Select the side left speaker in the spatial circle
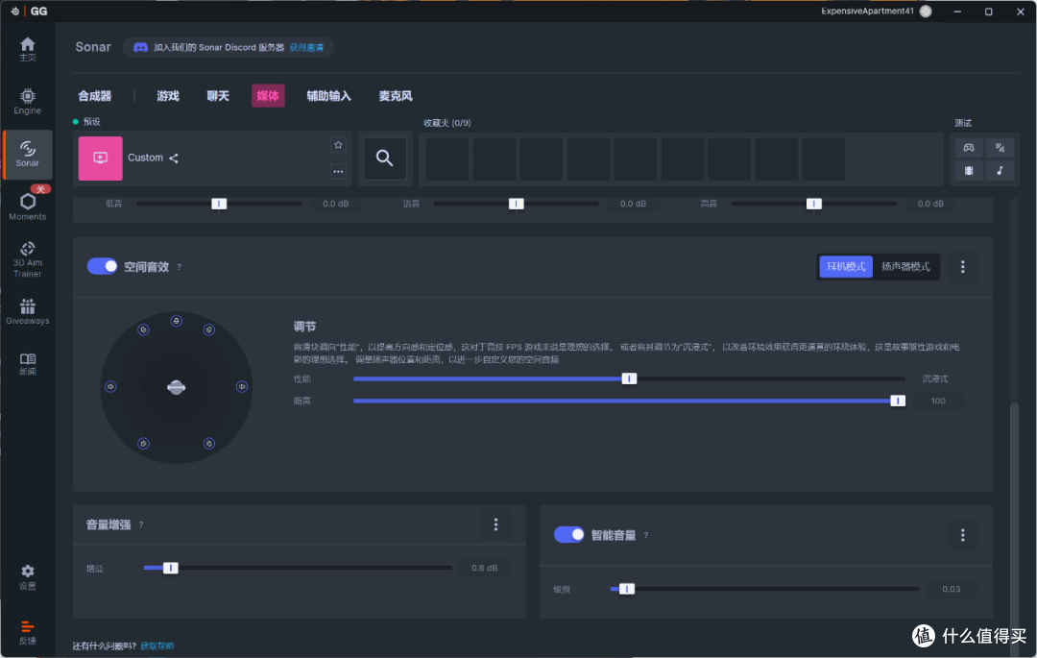 click(110, 386)
